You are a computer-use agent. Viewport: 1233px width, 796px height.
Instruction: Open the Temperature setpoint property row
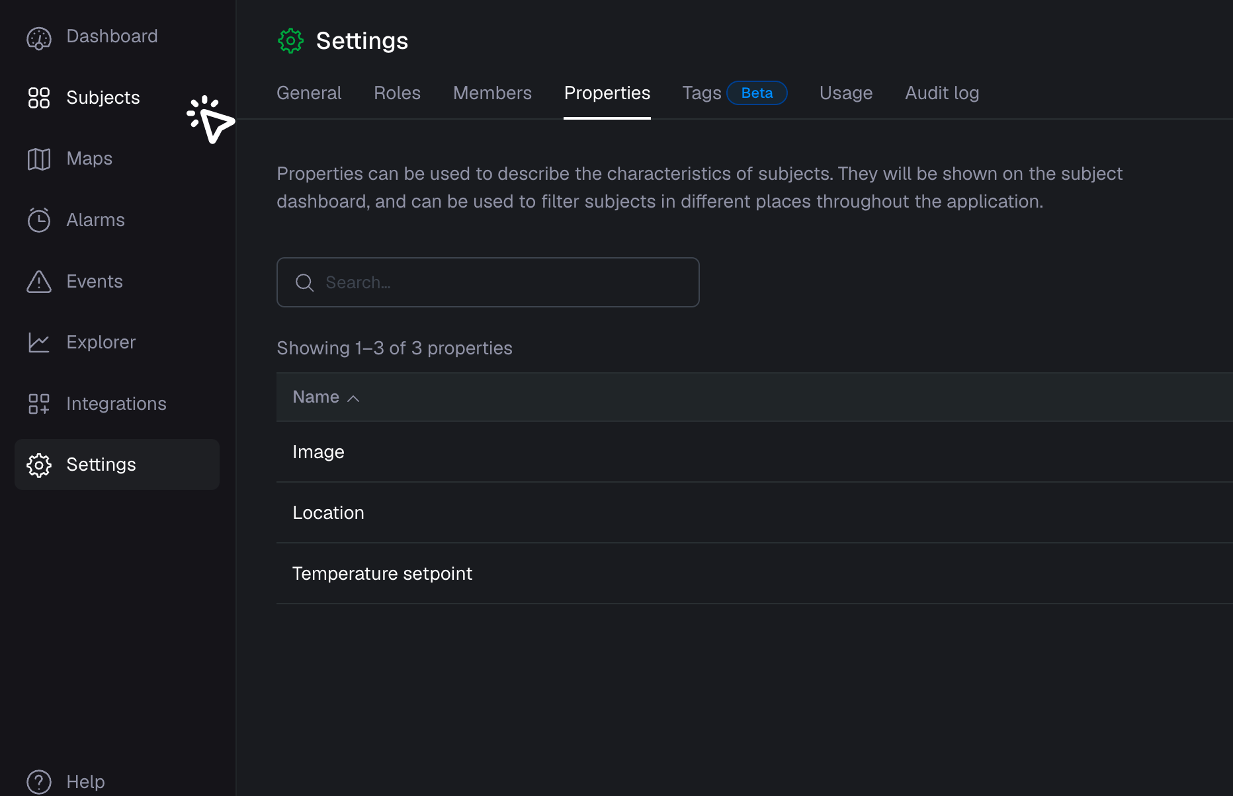point(755,574)
